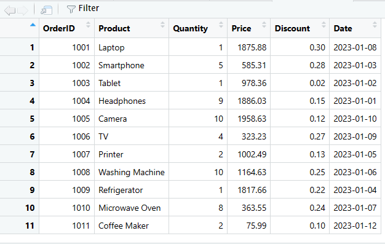Show data in new window icon

click(47, 10)
